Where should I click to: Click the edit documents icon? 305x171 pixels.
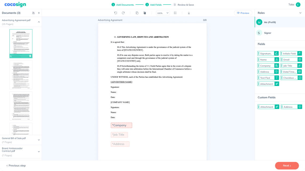tap(33, 13)
